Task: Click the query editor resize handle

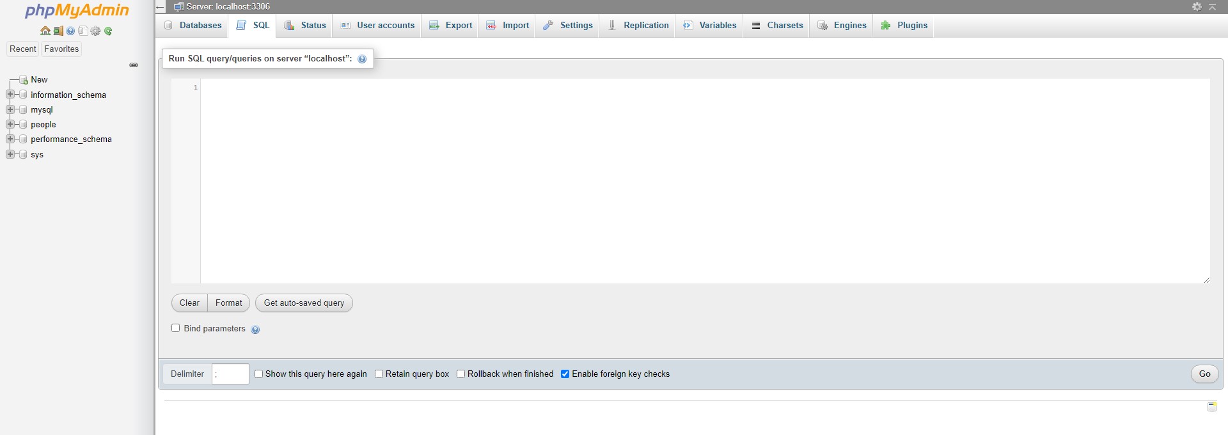Action: pyautogui.click(x=1206, y=280)
